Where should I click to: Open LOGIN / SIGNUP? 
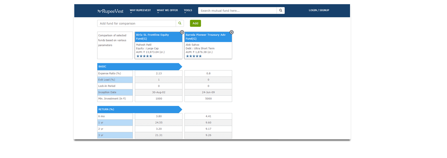(319, 10)
